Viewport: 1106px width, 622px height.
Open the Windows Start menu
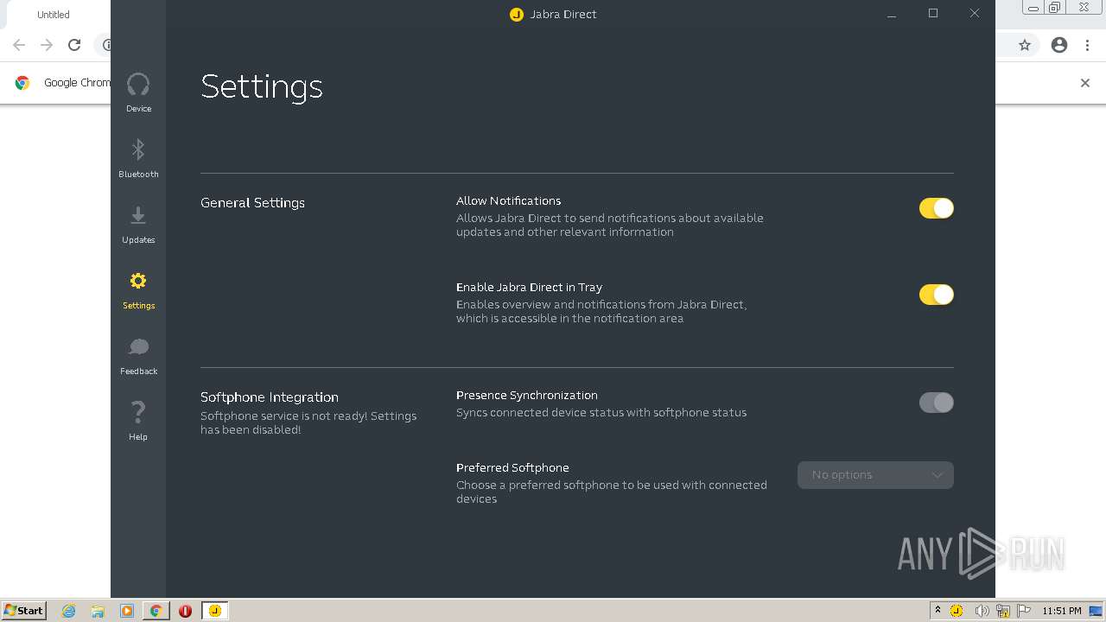click(x=24, y=610)
